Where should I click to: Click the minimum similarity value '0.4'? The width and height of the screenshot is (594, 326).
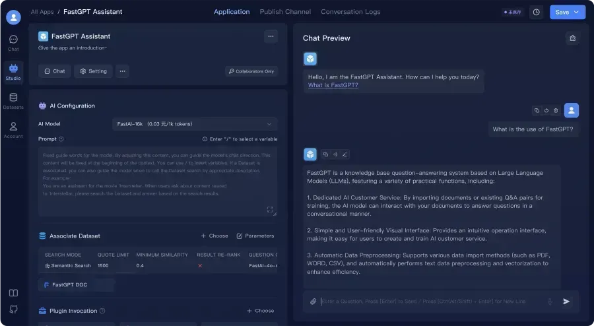pyautogui.click(x=140, y=266)
